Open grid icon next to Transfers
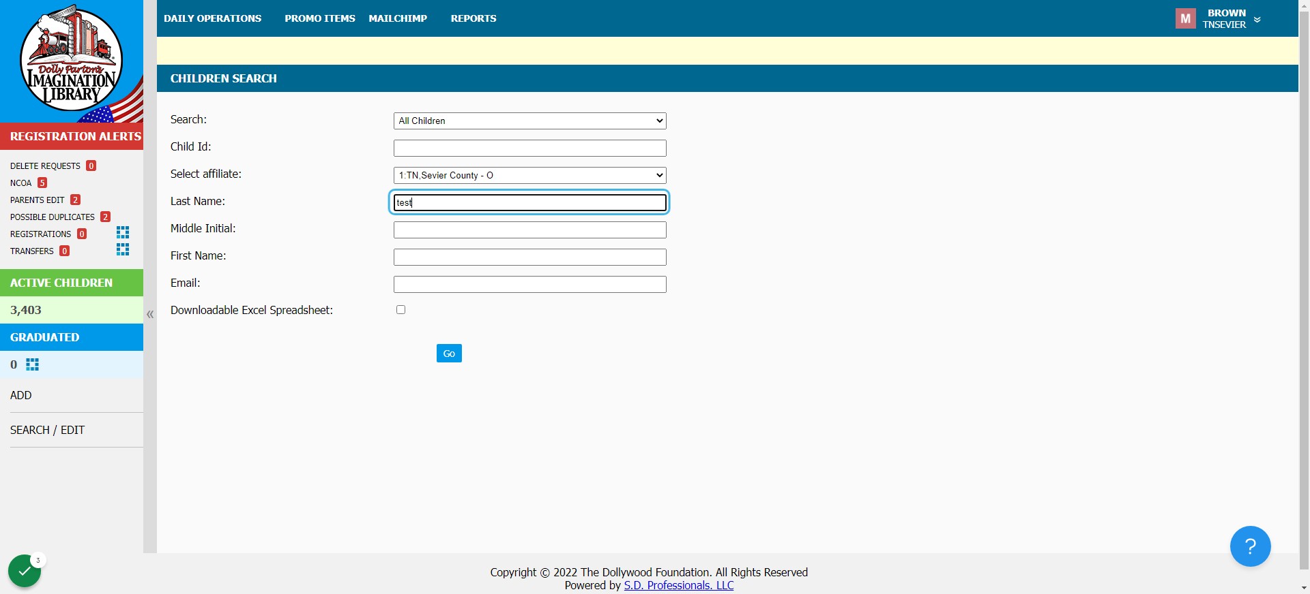 pos(123,249)
